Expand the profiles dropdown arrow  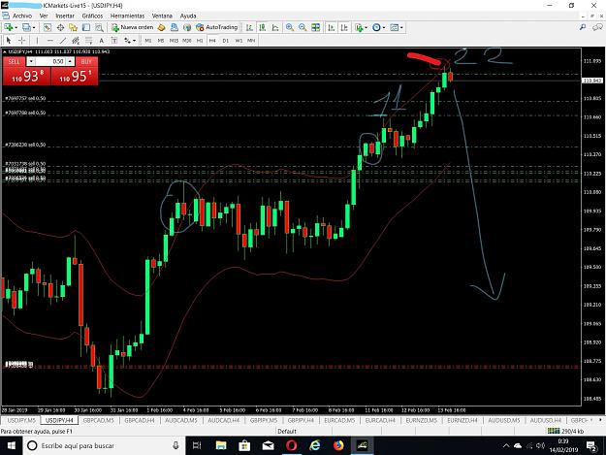click(x=34, y=27)
